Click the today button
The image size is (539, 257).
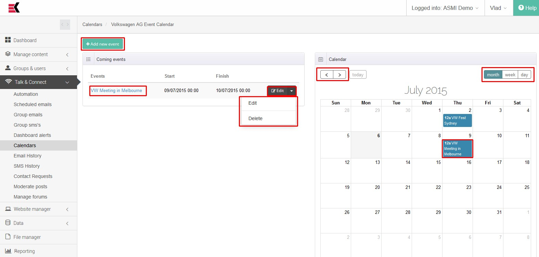[358, 75]
